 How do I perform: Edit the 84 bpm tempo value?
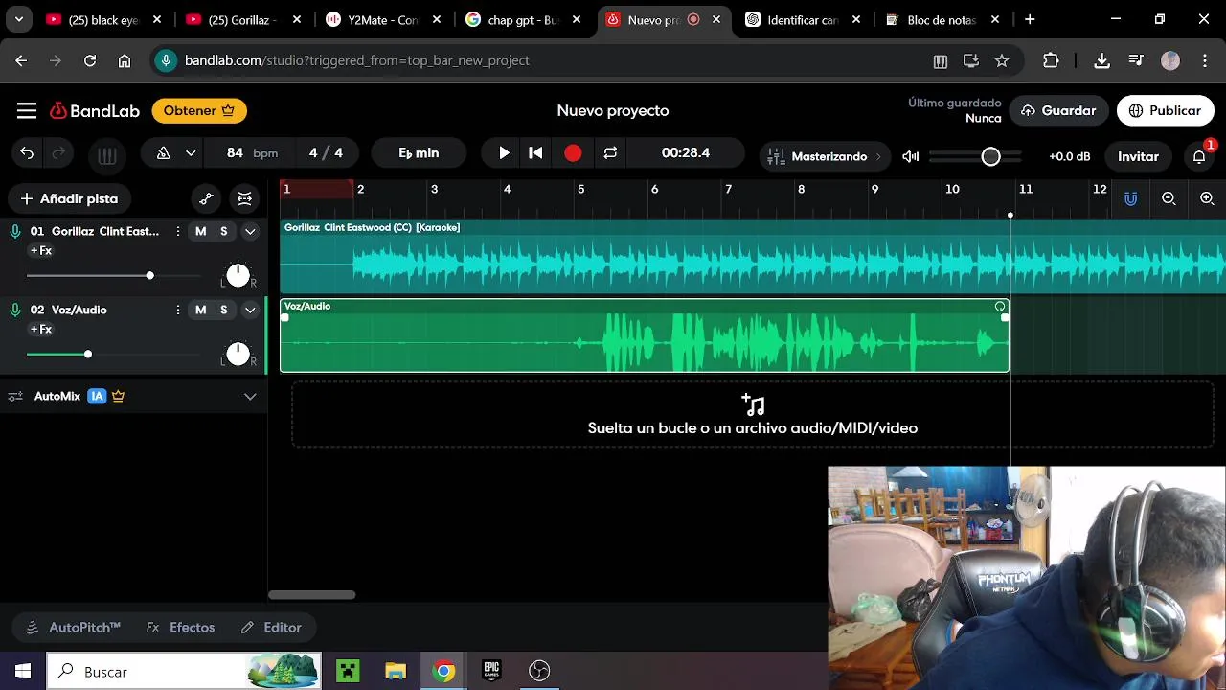(236, 153)
